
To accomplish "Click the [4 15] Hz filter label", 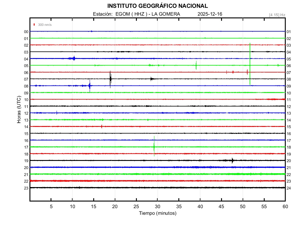I will click(x=277, y=15).
